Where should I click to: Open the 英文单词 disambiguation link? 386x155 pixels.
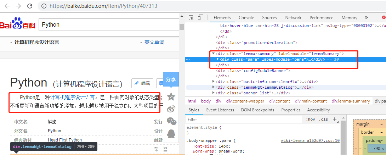point(154,42)
